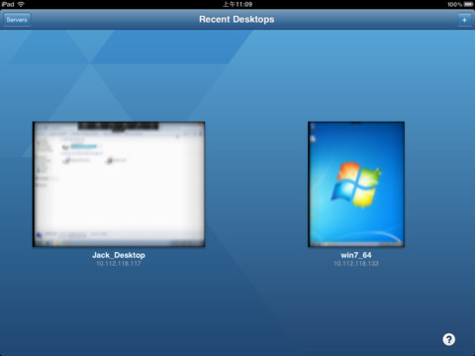The width and height of the screenshot is (475, 356).
Task: Tap the battery indicator in status bar
Action: point(469,4)
